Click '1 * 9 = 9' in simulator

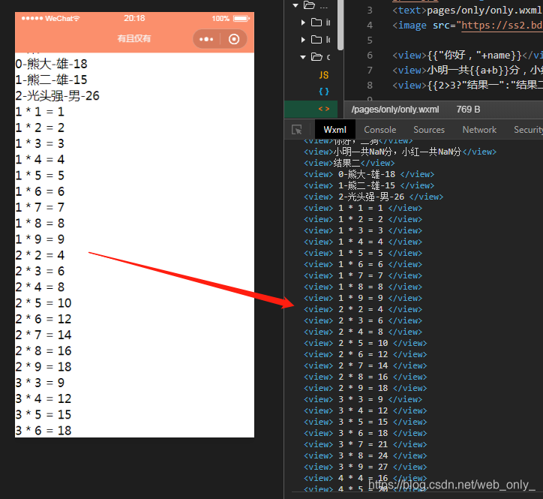tap(40, 239)
